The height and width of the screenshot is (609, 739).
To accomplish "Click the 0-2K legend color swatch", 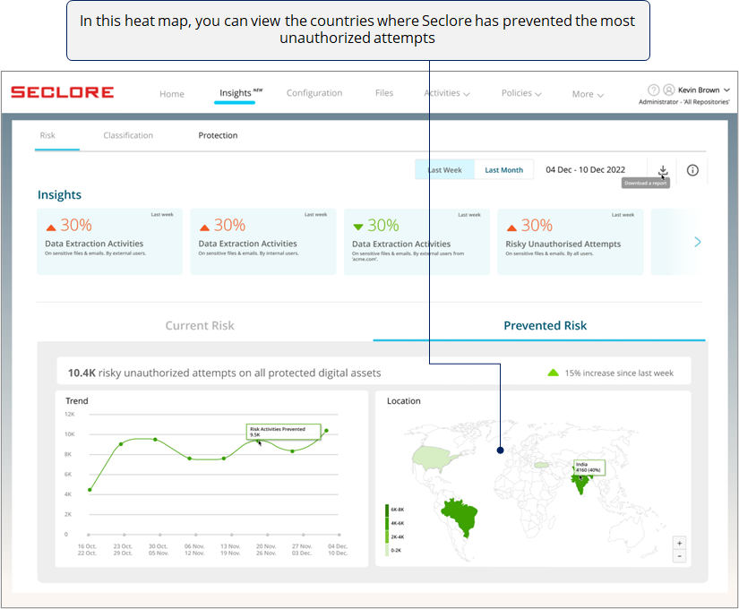I will coord(387,550).
